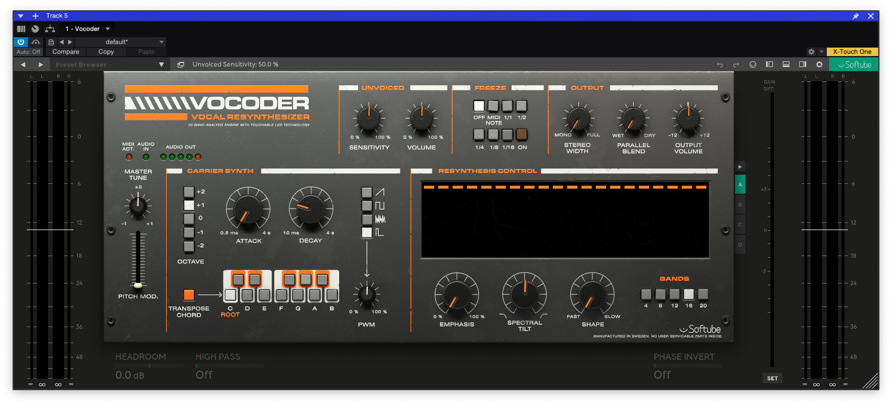Click the plus icon beside Track 5
The height and width of the screenshot is (405, 892).
[36, 16]
